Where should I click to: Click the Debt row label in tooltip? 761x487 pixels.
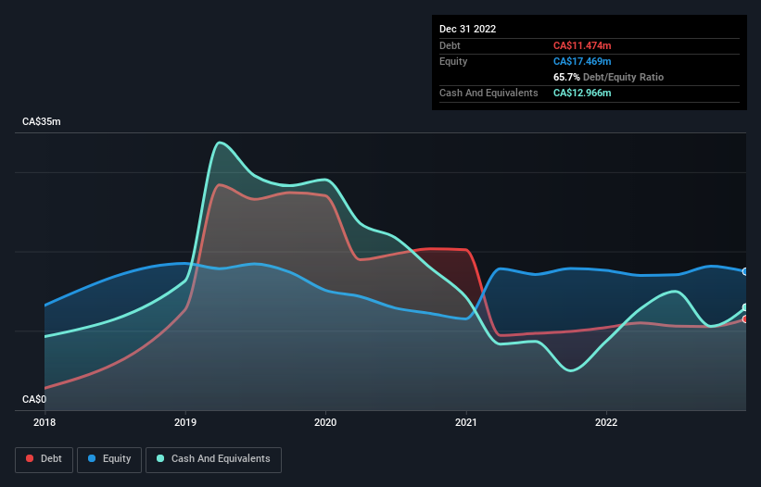pyautogui.click(x=450, y=45)
